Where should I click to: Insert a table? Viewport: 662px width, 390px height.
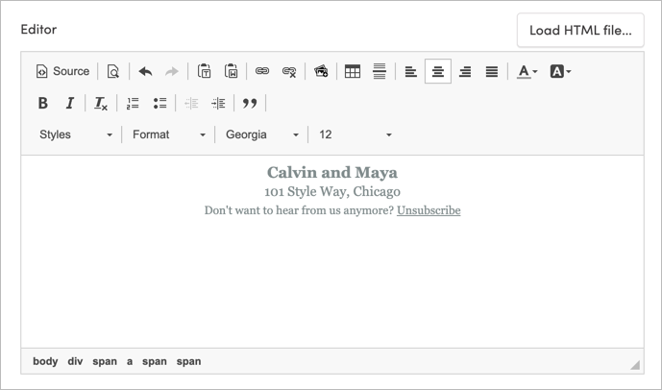pos(353,71)
